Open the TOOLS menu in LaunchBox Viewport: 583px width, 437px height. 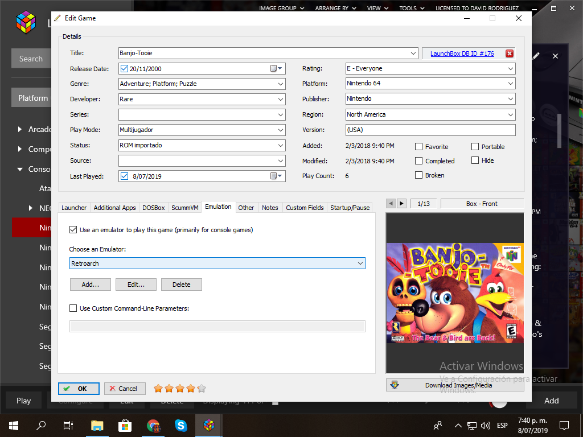pyautogui.click(x=412, y=8)
